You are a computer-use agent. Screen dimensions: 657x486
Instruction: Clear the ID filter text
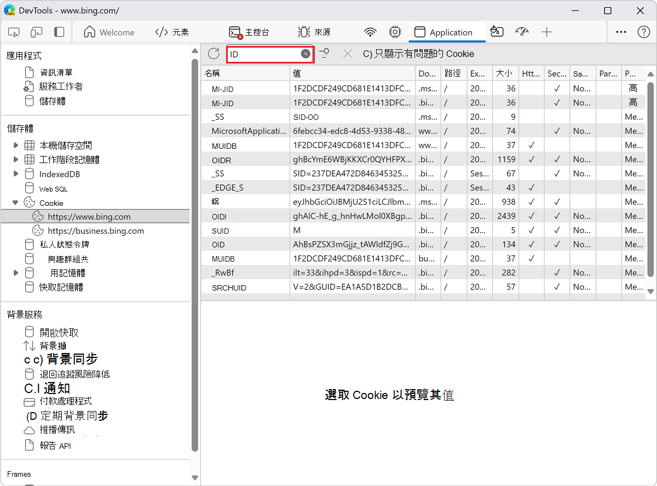pos(306,53)
